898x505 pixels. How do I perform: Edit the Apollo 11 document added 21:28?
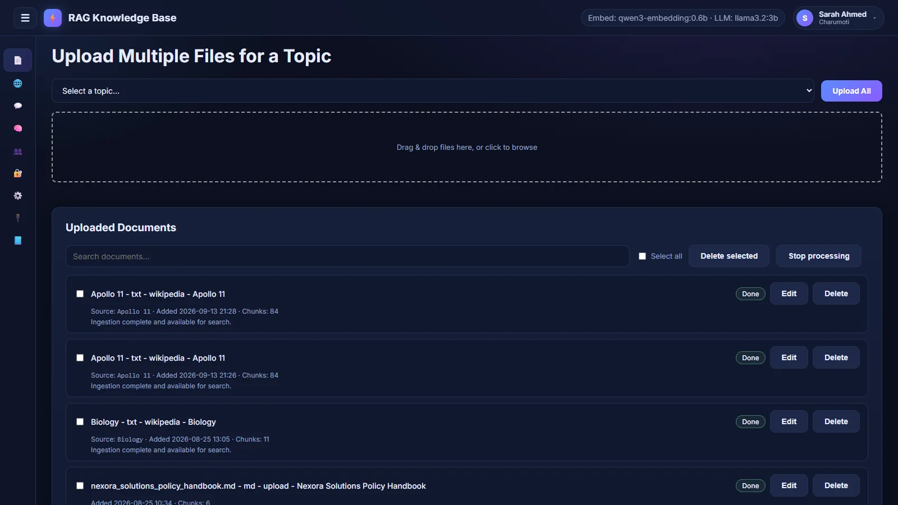[789, 293]
